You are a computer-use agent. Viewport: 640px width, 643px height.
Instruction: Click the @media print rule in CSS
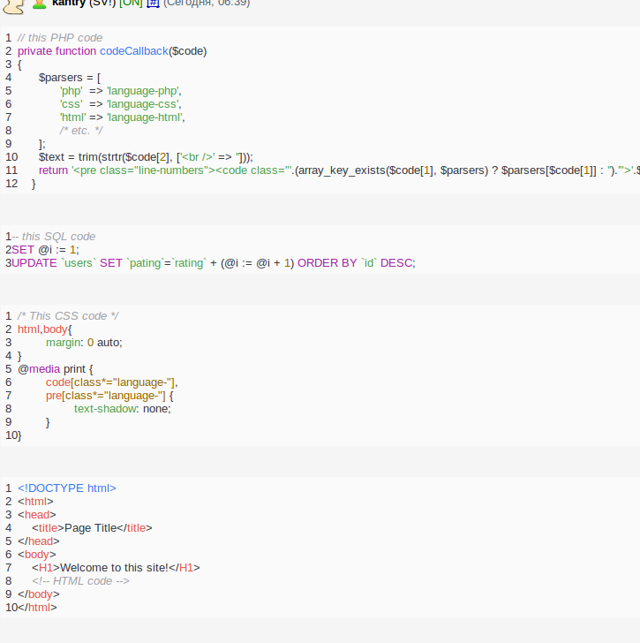pyautogui.click(x=55, y=369)
